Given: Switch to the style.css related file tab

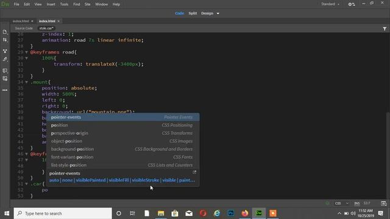Looking at the screenshot, I should tap(46, 29).
